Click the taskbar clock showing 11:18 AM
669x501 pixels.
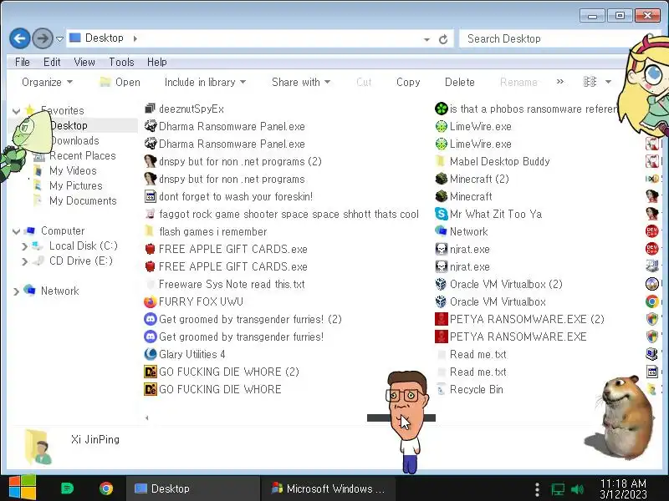(623, 488)
